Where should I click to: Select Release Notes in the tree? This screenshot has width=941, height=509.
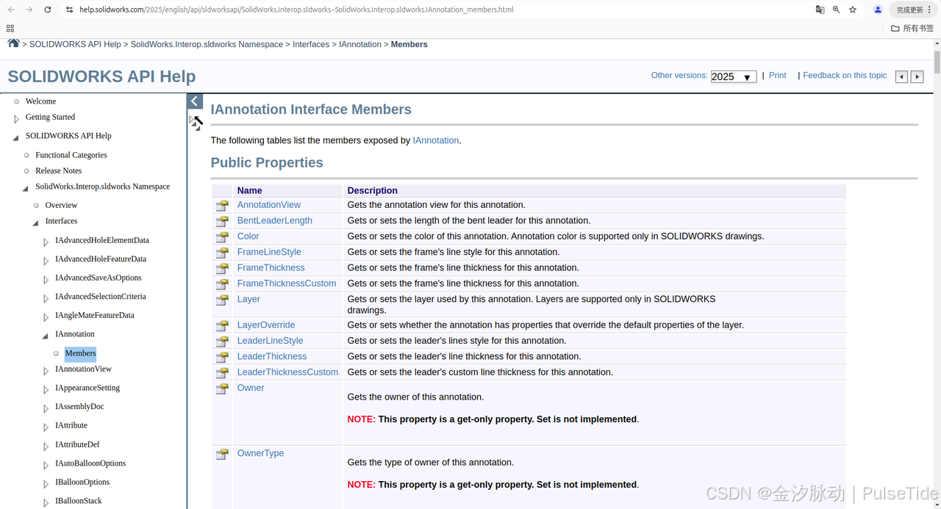pos(59,170)
